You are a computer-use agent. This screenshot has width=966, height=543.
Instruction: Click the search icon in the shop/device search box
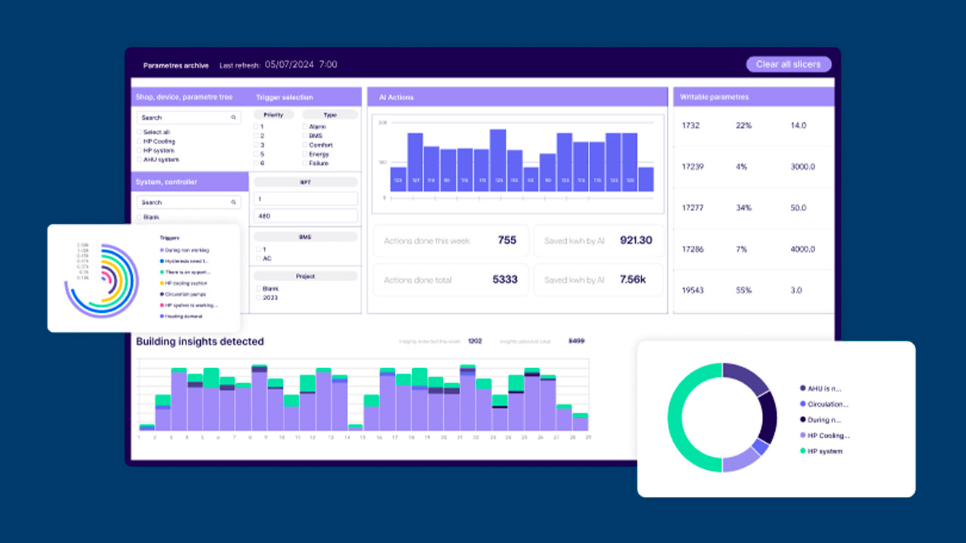[234, 118]
